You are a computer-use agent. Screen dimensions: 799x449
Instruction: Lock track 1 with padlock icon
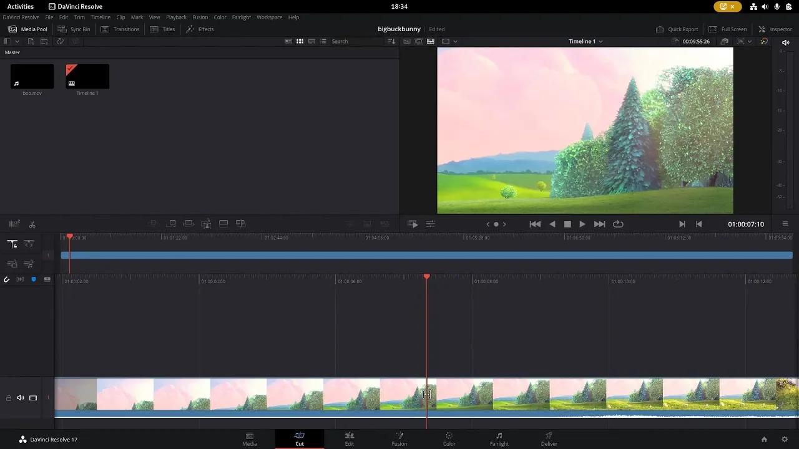pos(9,398)
